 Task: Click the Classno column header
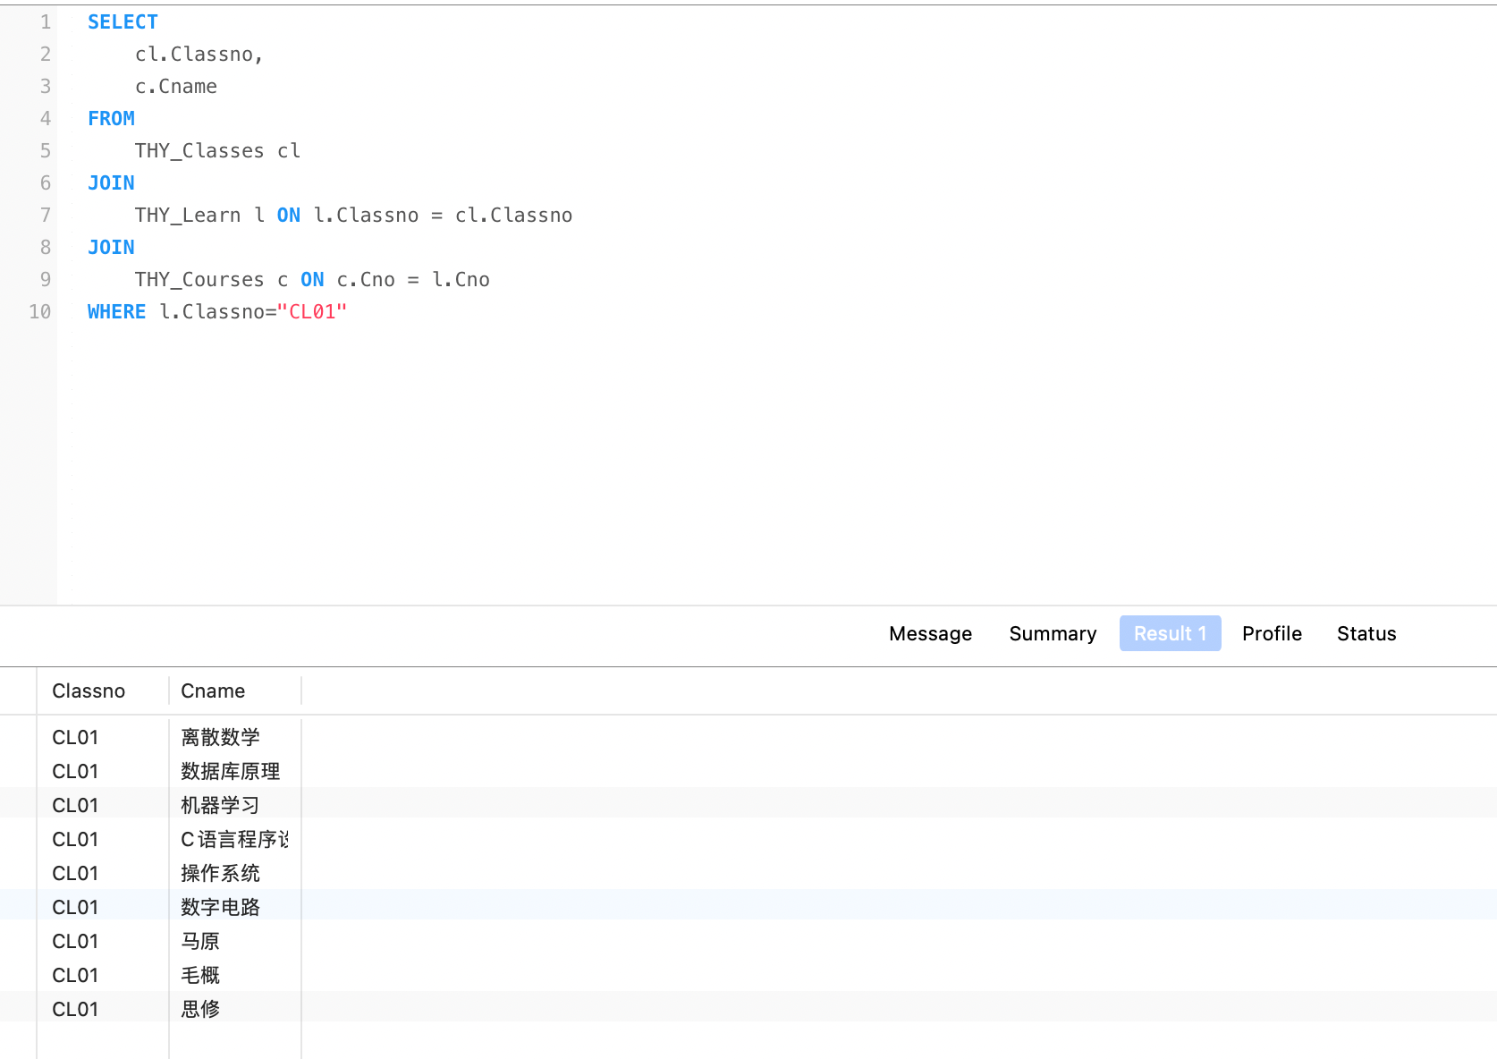click(89, 690)
